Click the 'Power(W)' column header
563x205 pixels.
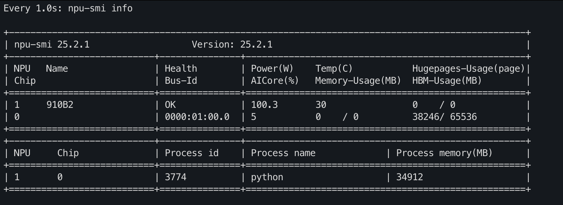click(x=272, y=69)
